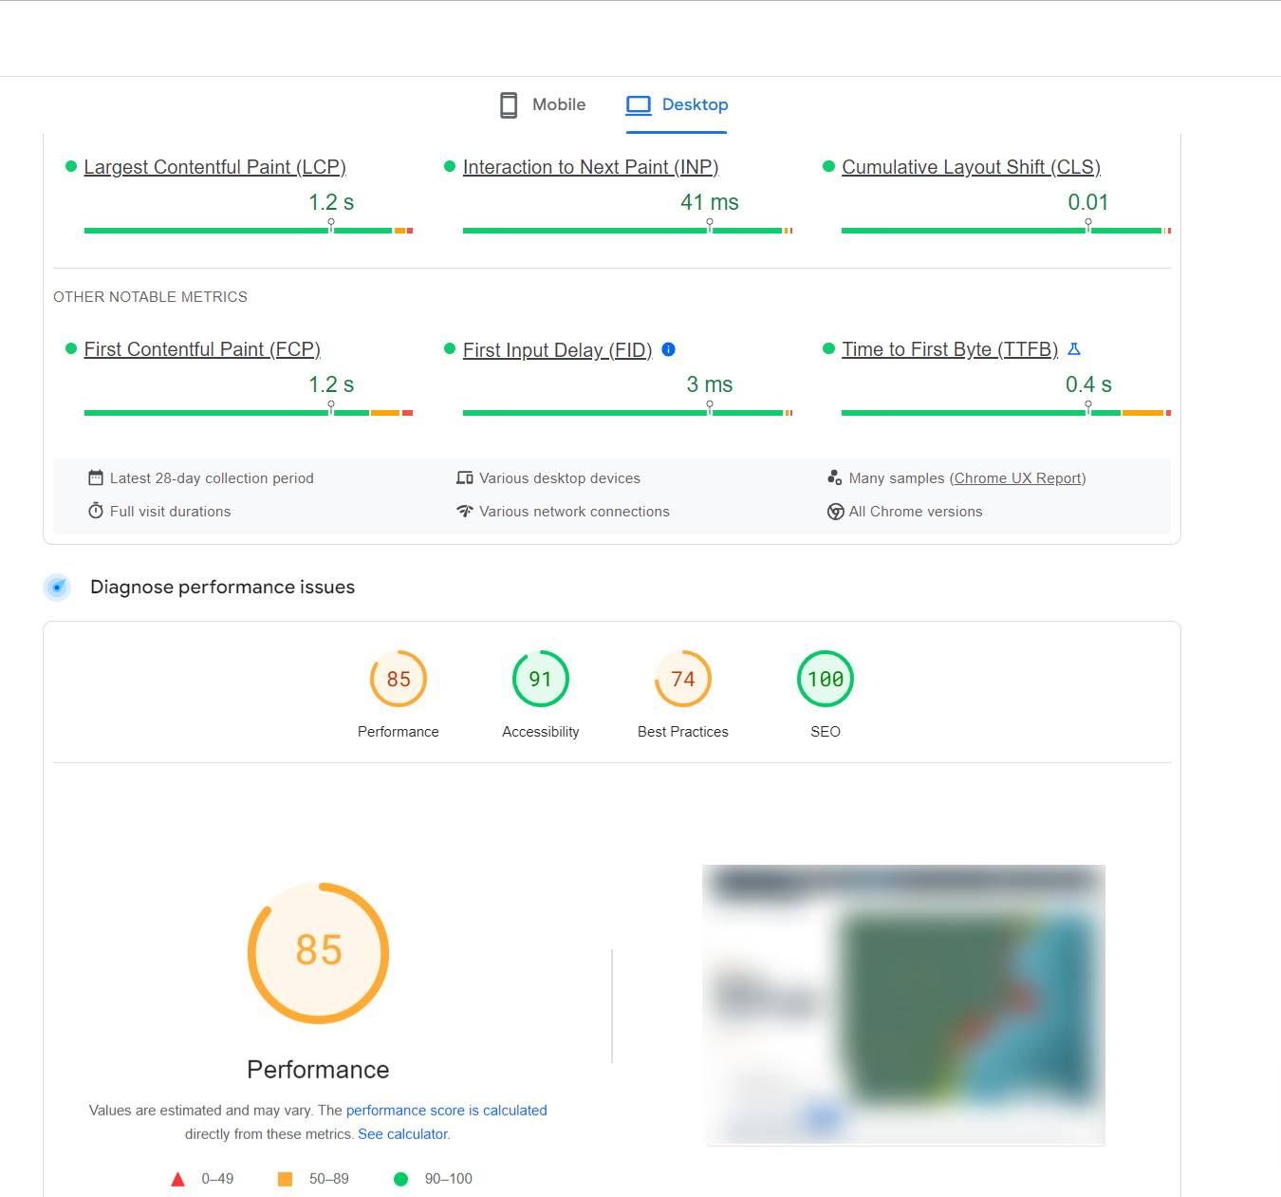The height and width of the screenshot is (1197, 1281).
Task: Click the Diagnose performance issues radar icon
Action: pyautogui.click(x=57, y=588)
